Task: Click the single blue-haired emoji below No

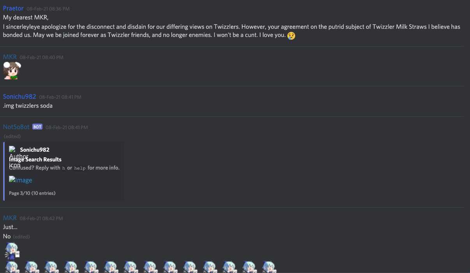Action: point(12,251)
